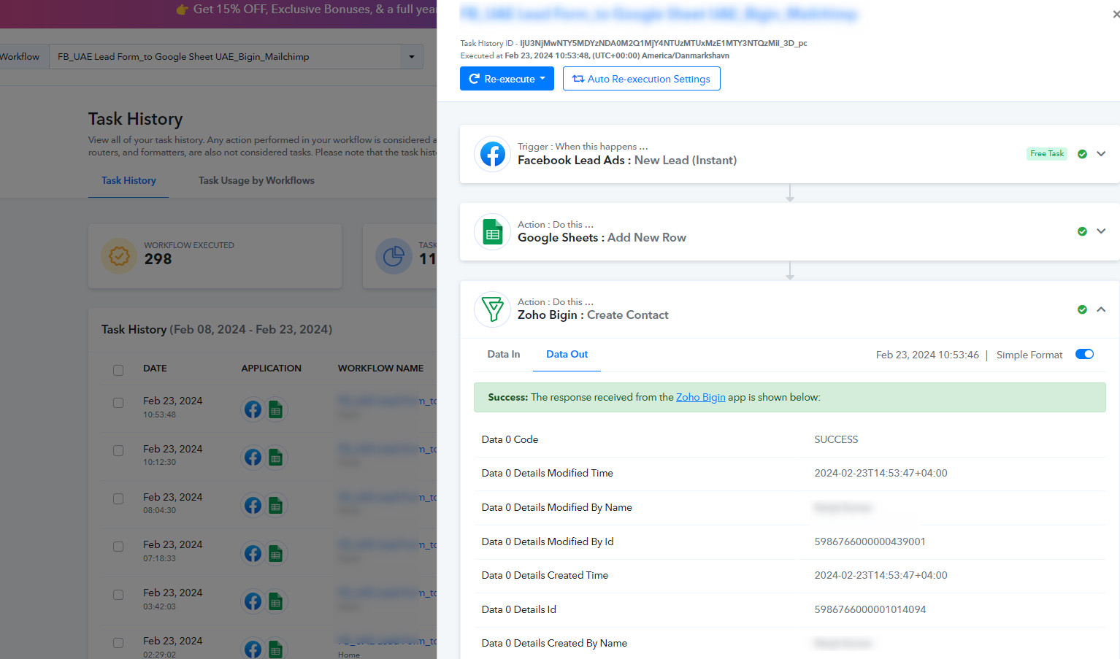The width and height of the screenshot is (1120, 659).
Task: Click the Details Id value 5986766000001014094
Action: [870, 609]
